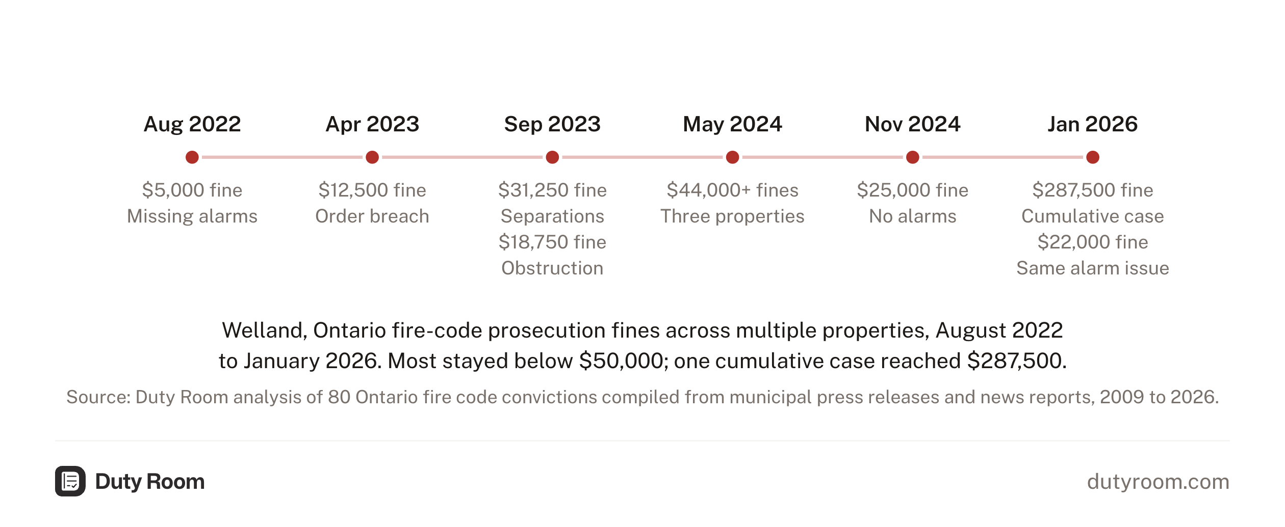
Task: Select the Aug 2022 date heading
Action: click(x=192, y=124)
